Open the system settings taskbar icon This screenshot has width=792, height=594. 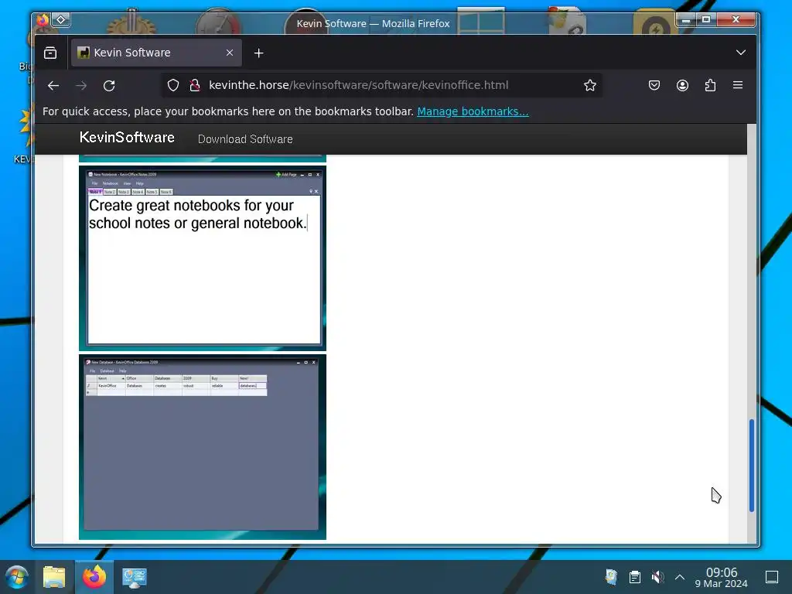pyautogui.click(x=135, y=577)
